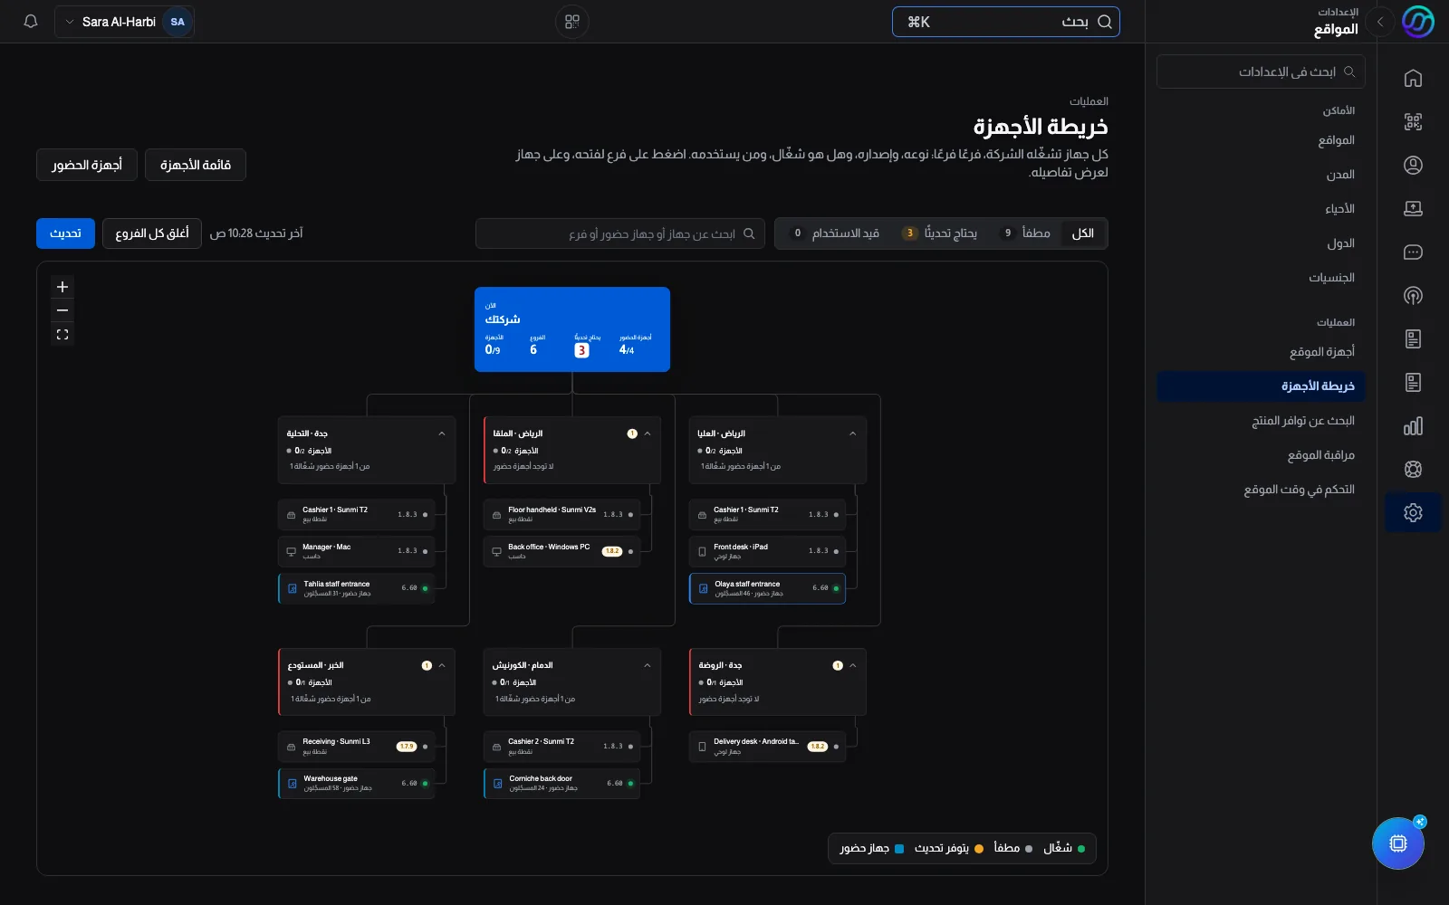1449x905 pixels.
Task: Open the laptop upload icon in the rail
Action: click(x=1413, y=209)
